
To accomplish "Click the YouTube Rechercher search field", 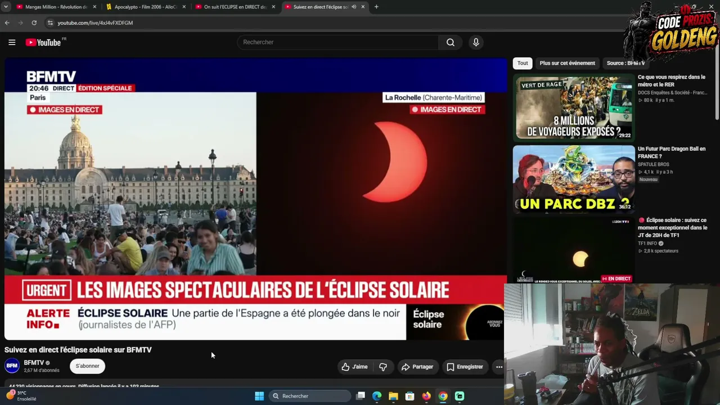I will pos(339,42).
